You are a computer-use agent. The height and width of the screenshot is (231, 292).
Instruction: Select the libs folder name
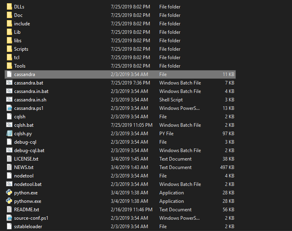pyautogui.click(x=18, y=41)
